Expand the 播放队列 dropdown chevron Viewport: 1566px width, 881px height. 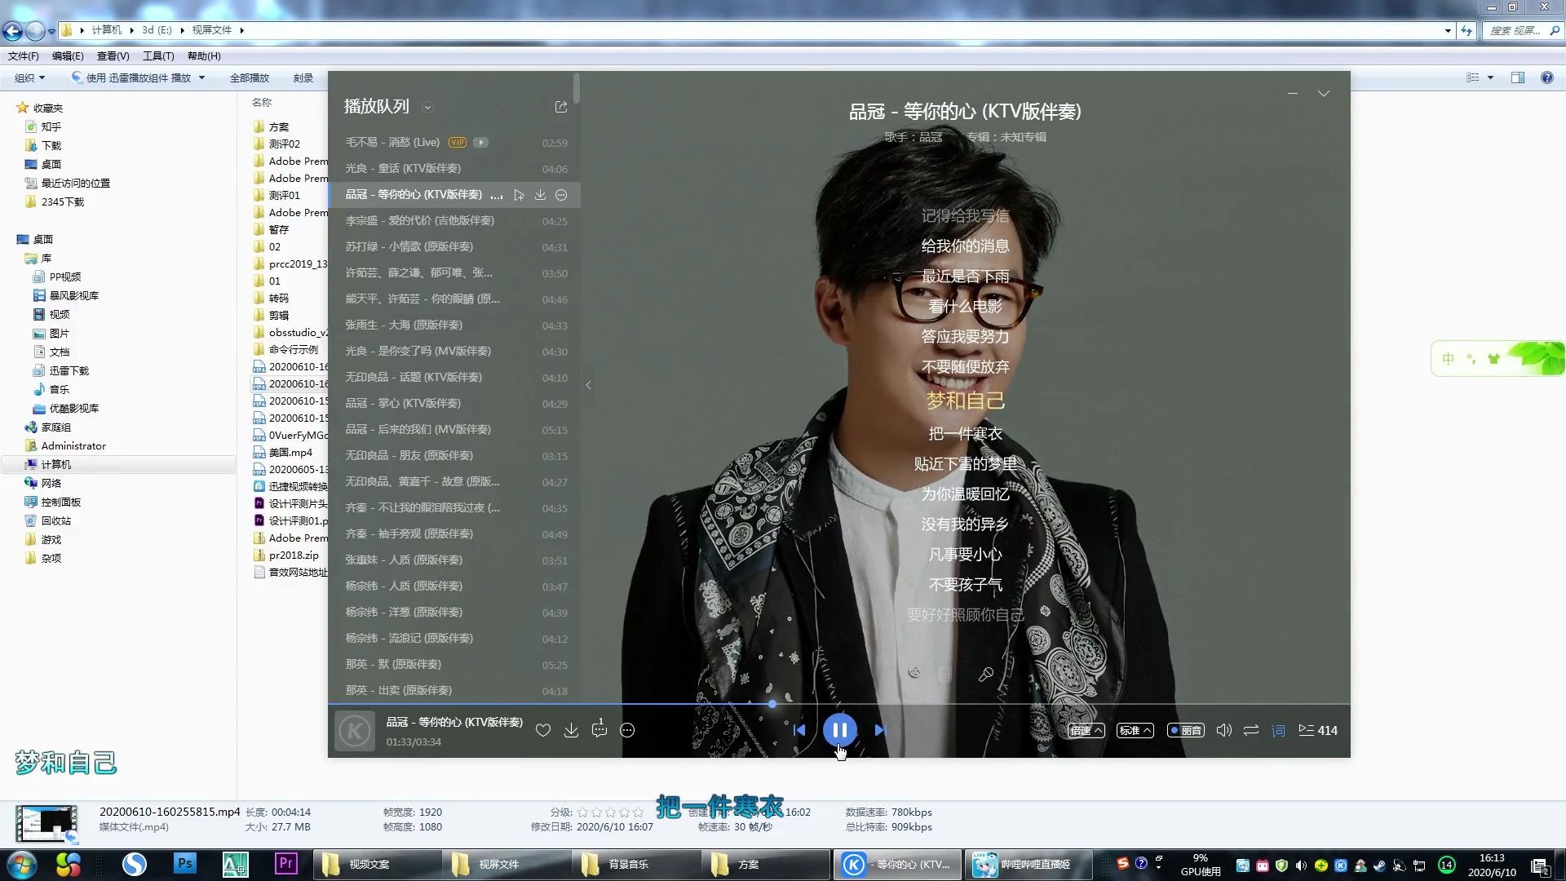point(427,107)
